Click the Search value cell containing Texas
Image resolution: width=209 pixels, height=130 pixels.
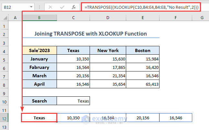pos(73,101)
